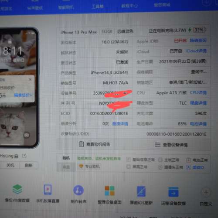Click the 512GB storage label

pos(107,31)
